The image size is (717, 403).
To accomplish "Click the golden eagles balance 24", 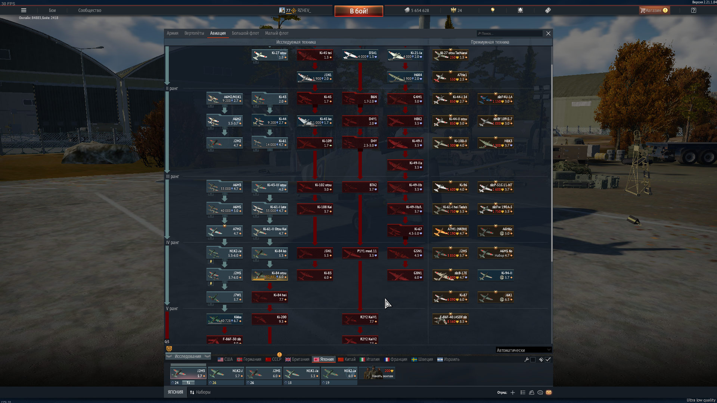I will coord(456,10).
